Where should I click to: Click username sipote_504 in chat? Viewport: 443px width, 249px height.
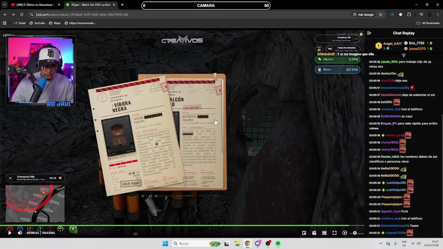click(x=389, y=62)
